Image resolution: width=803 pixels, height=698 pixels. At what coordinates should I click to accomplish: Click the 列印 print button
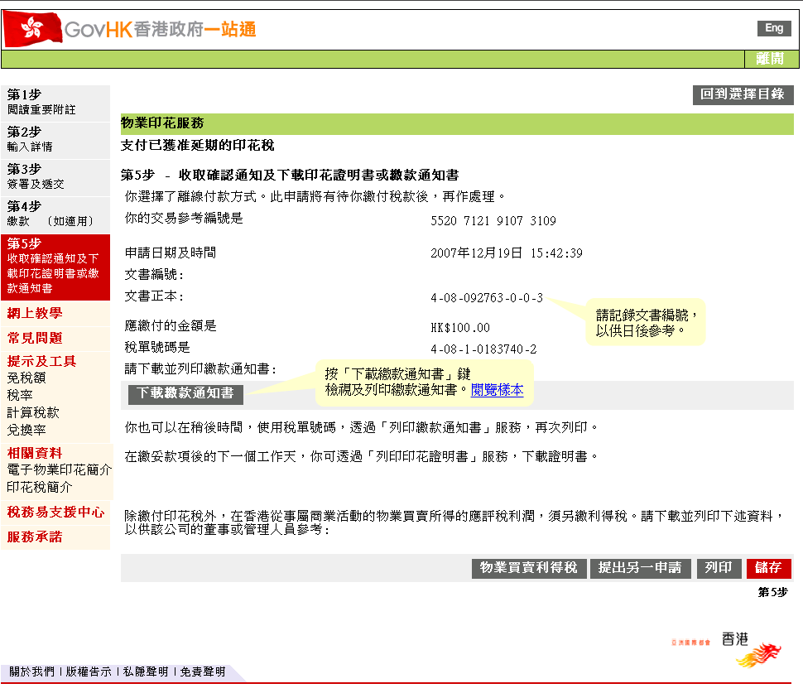coord(718,568)
